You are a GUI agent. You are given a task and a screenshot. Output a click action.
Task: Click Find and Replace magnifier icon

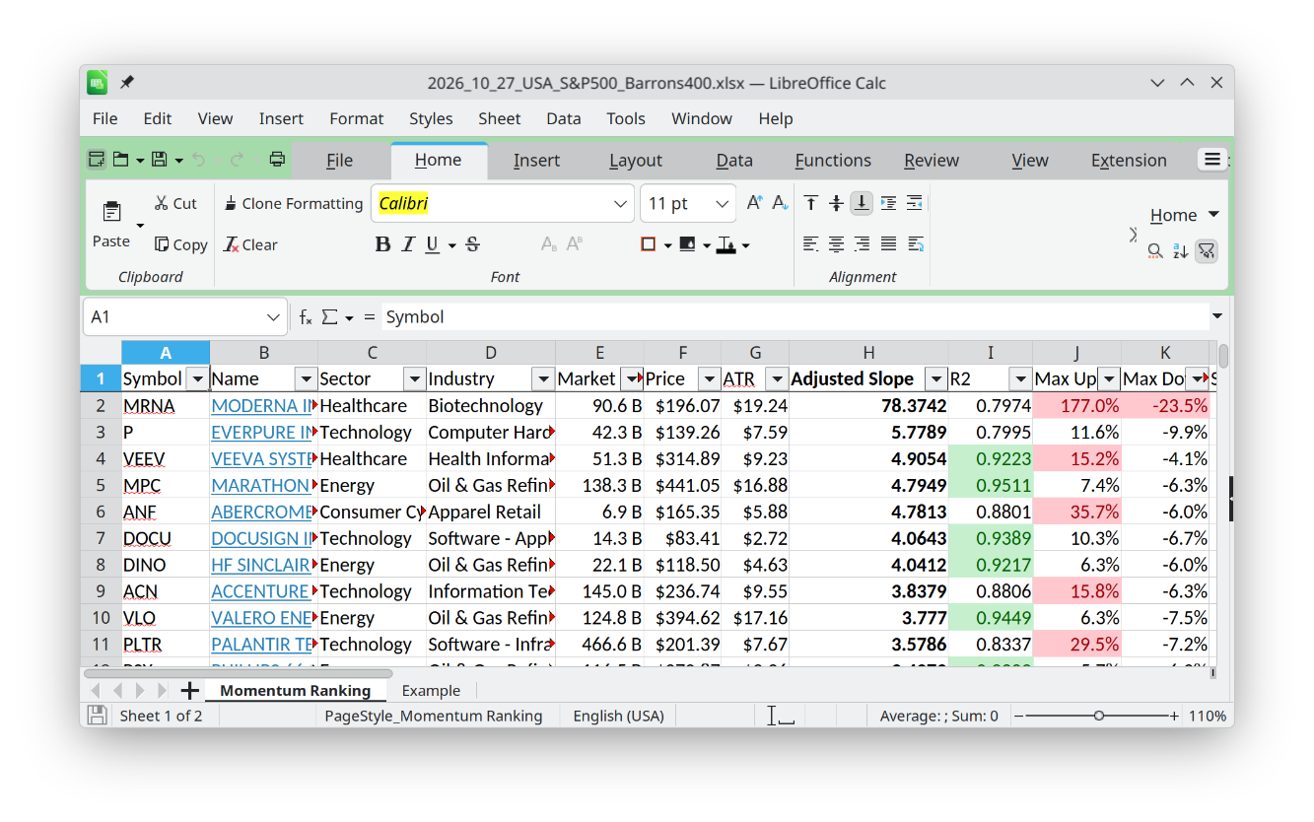click(x=1155, y=251)
